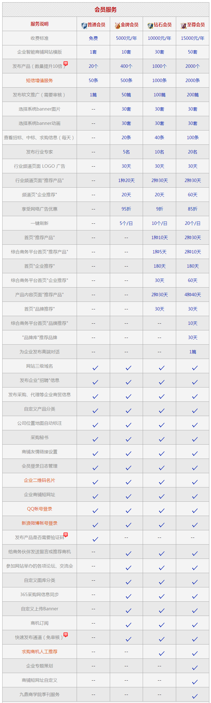Click the 服务说明 column header
Image resolution: width=211 pixels, height=703 pixels.
[x=40, y=24]
